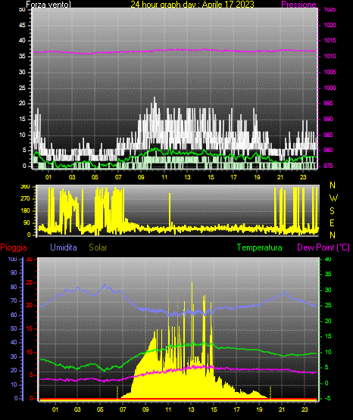Select the 24 hour graph day title
The width and height of the screenshot is (353, 420).
pyautogui.click(x=192, y=5)
